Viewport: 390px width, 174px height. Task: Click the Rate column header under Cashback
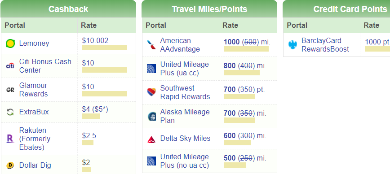click(89, 25)
